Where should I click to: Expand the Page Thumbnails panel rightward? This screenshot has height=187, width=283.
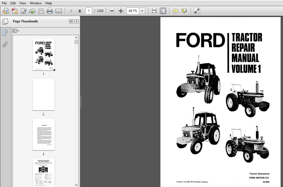coord(77,21)
